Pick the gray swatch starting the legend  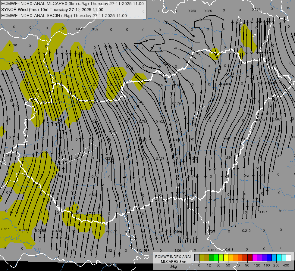[x=197, y=258]
